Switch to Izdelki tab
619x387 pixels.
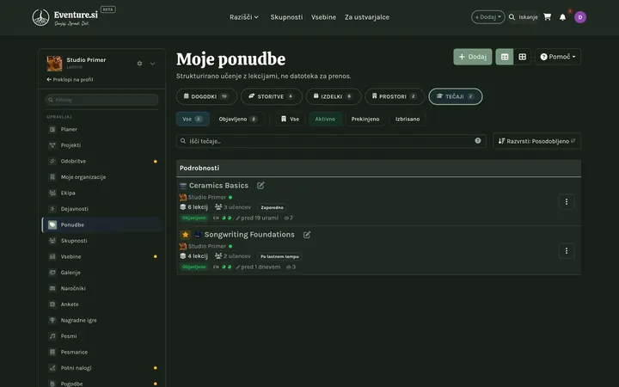[334, 96]
